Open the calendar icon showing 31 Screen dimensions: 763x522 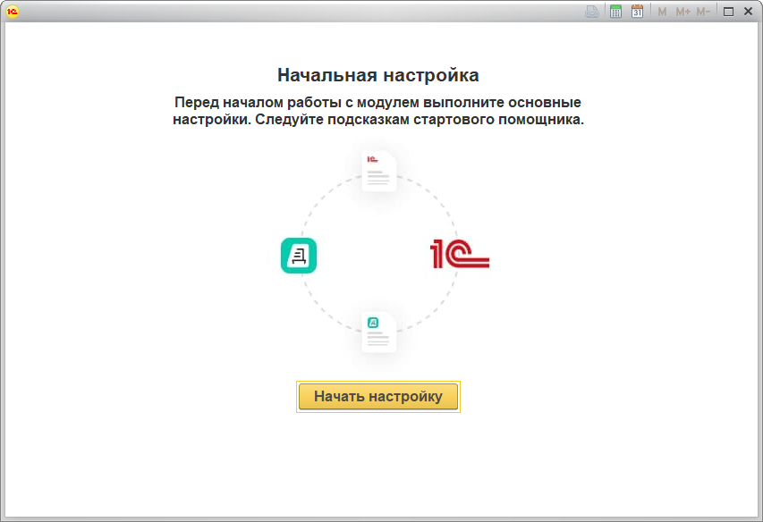point(637,12)
